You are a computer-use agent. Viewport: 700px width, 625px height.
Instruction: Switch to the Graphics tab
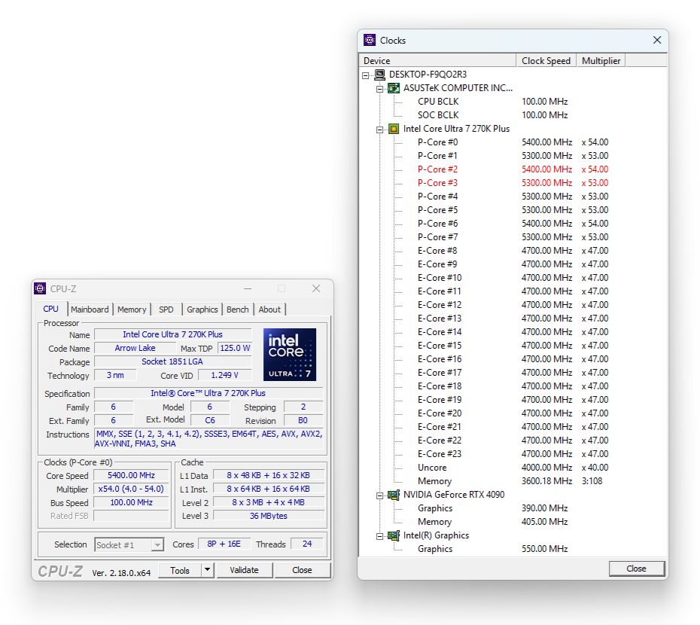click(x=202, y=309)
